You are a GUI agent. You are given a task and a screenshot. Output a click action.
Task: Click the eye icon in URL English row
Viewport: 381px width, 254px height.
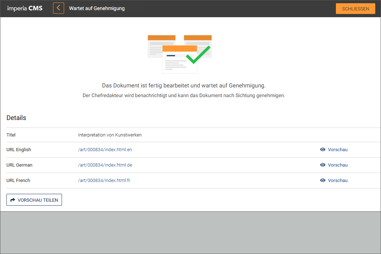pyautogui.click(x=323, y=149)
